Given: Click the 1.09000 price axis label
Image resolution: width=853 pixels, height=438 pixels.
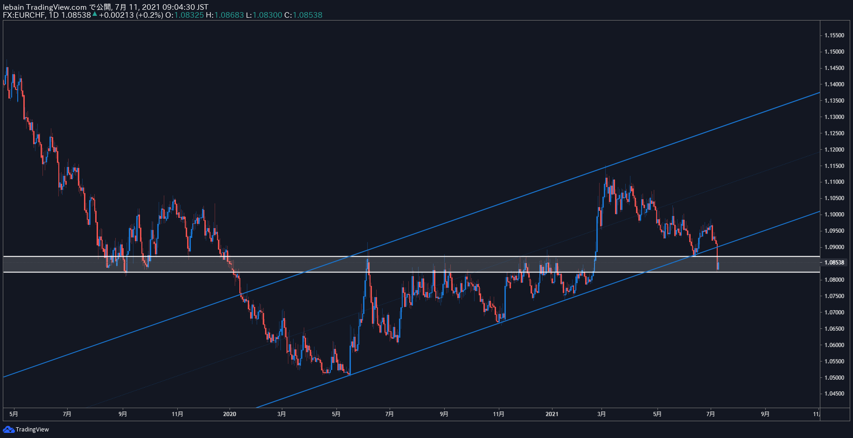Looking at the screenshot, I should coord(834,247).
